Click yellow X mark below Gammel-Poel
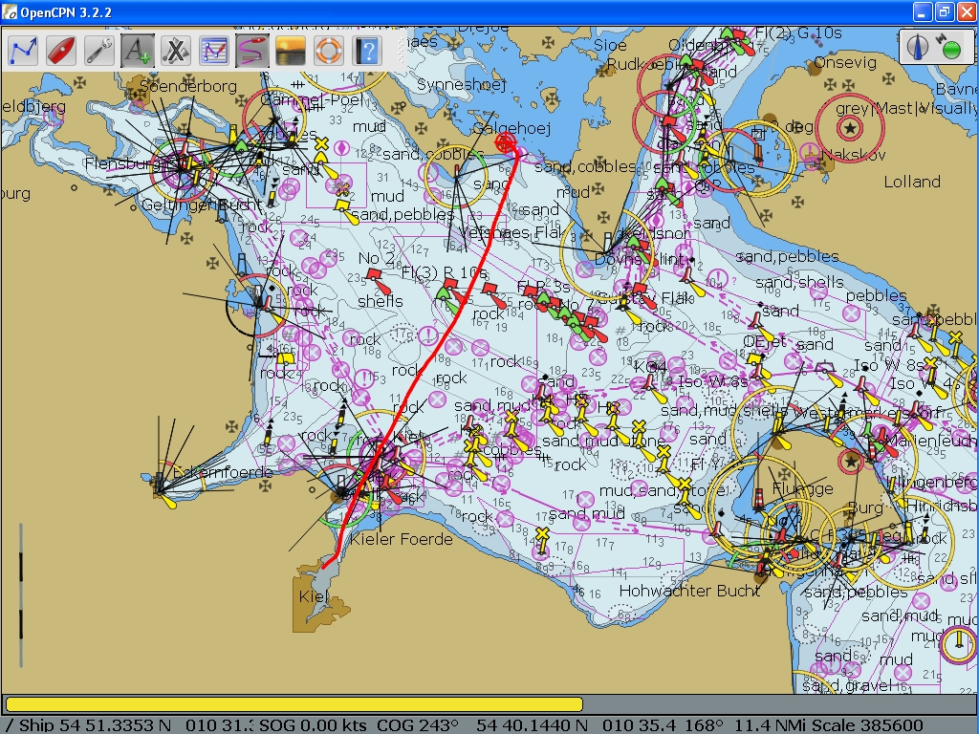 321,144
